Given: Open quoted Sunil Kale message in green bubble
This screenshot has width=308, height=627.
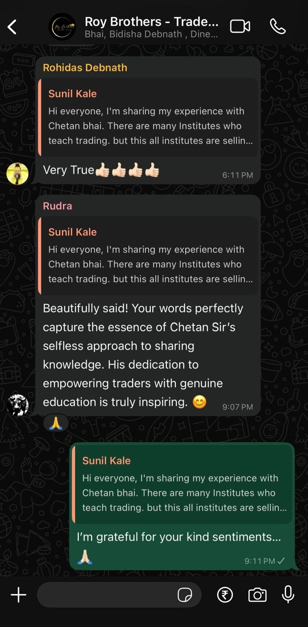Looking at the screenshot, I should [x=182, y=484].
